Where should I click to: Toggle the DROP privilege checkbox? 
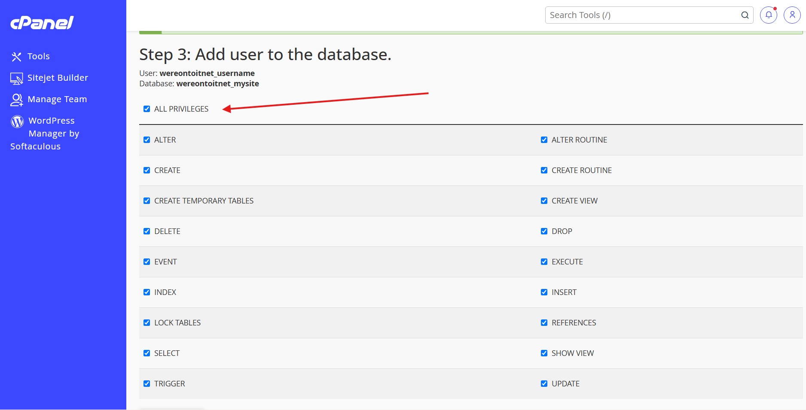click(x=544, y=231)
